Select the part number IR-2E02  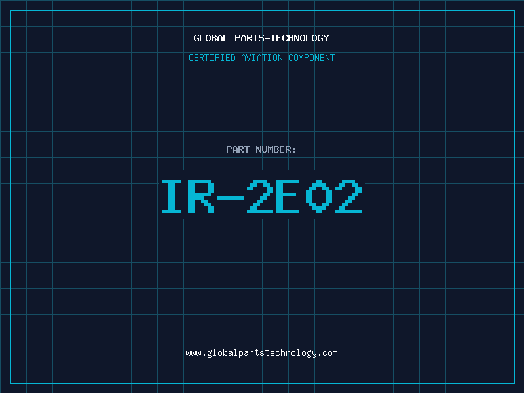click(261, 196)
